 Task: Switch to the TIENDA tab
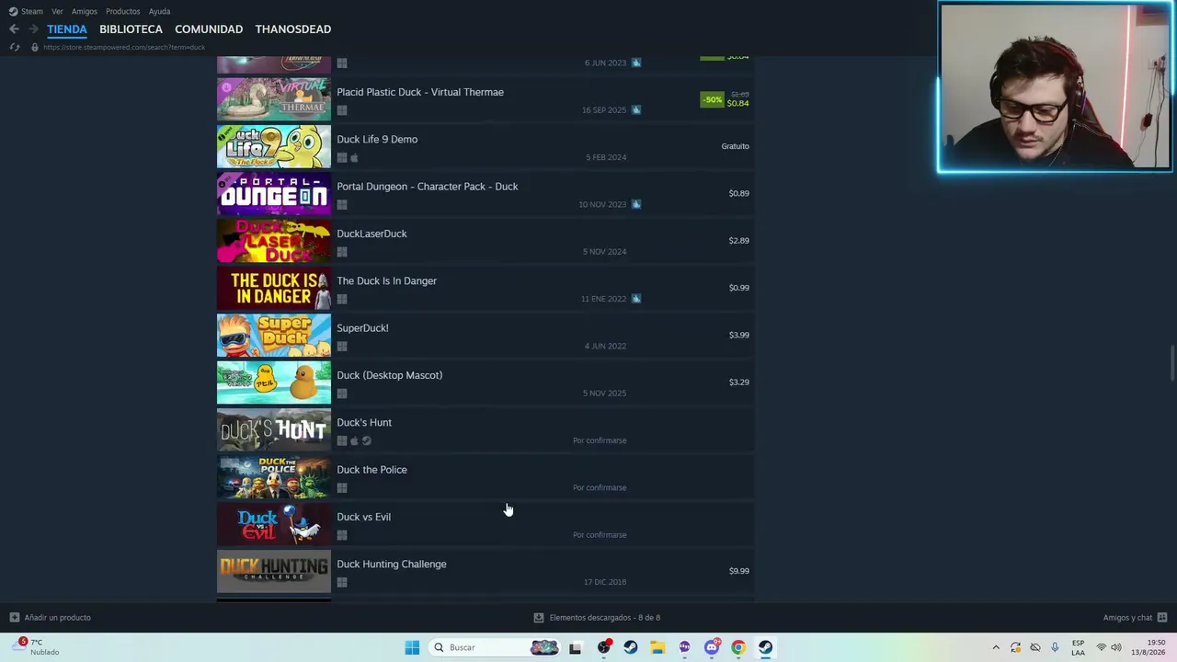[x=67, y=29]
